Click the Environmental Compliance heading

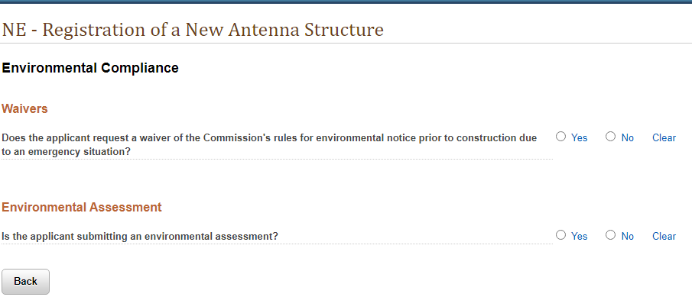(x=90, y=68)
